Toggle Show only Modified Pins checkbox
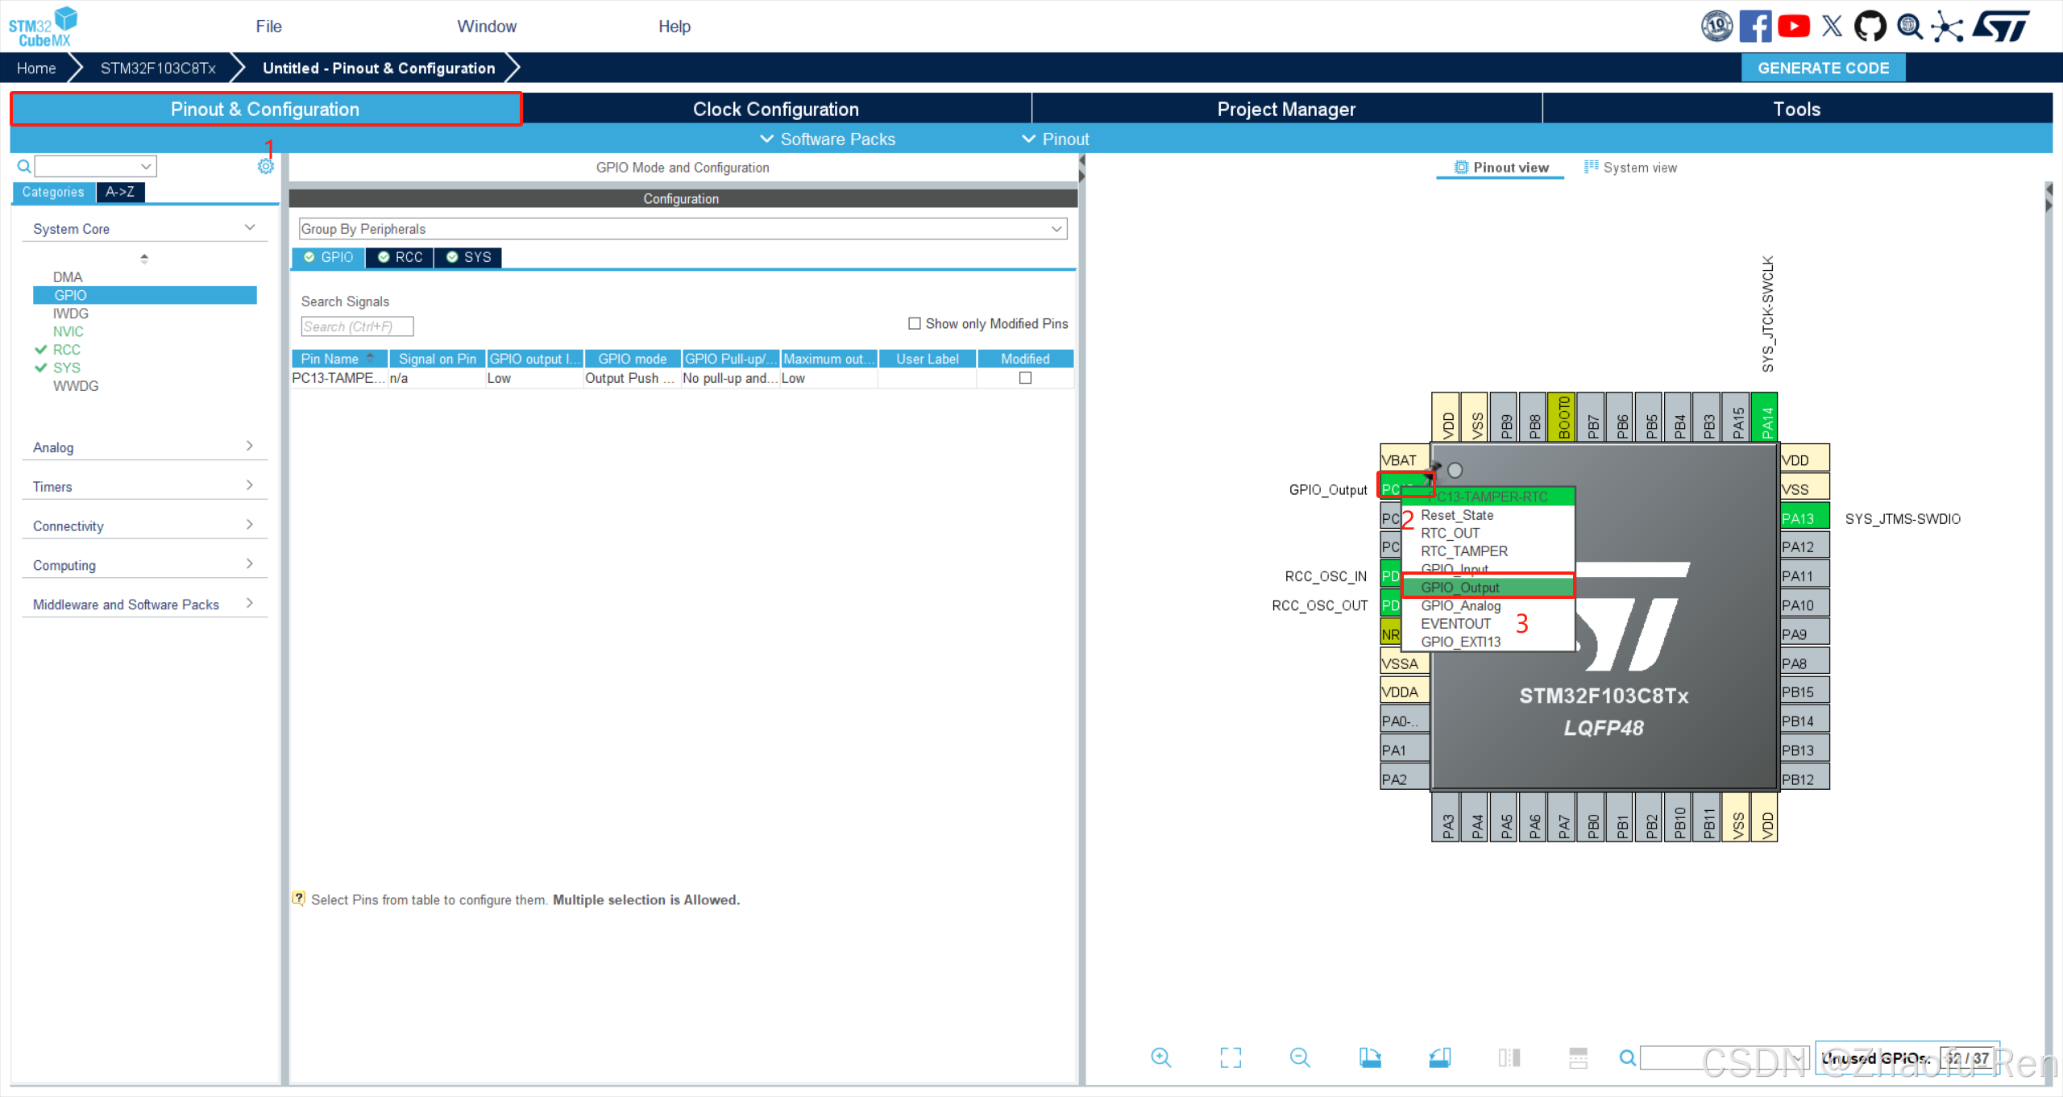 914,323
